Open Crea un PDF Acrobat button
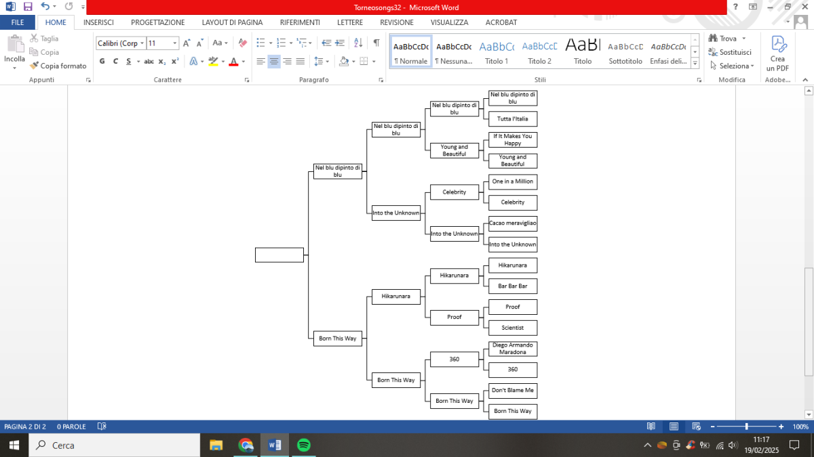The width and height of the screenshot is (814, 457). pyautogui.click(x=777, y=53)
